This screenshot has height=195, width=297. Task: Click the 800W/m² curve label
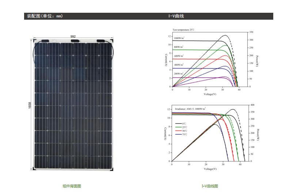pos(179,47)
